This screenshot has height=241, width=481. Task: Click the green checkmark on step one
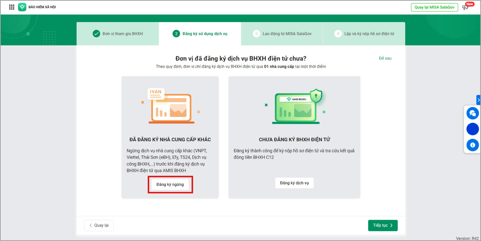coord(96,34)
